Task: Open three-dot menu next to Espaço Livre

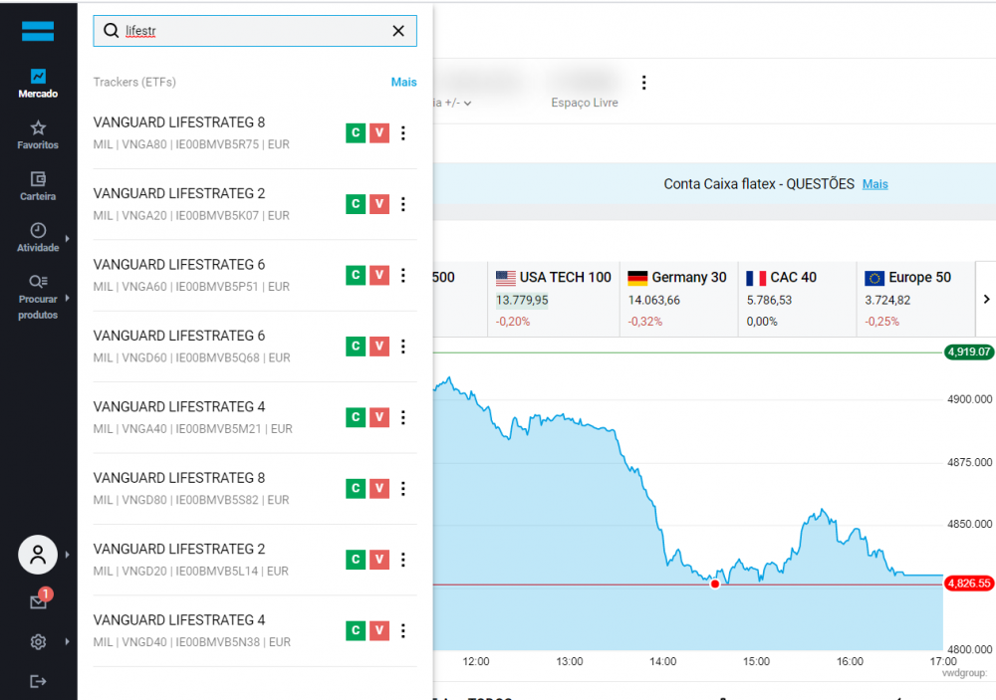Action: click(644, 83)
